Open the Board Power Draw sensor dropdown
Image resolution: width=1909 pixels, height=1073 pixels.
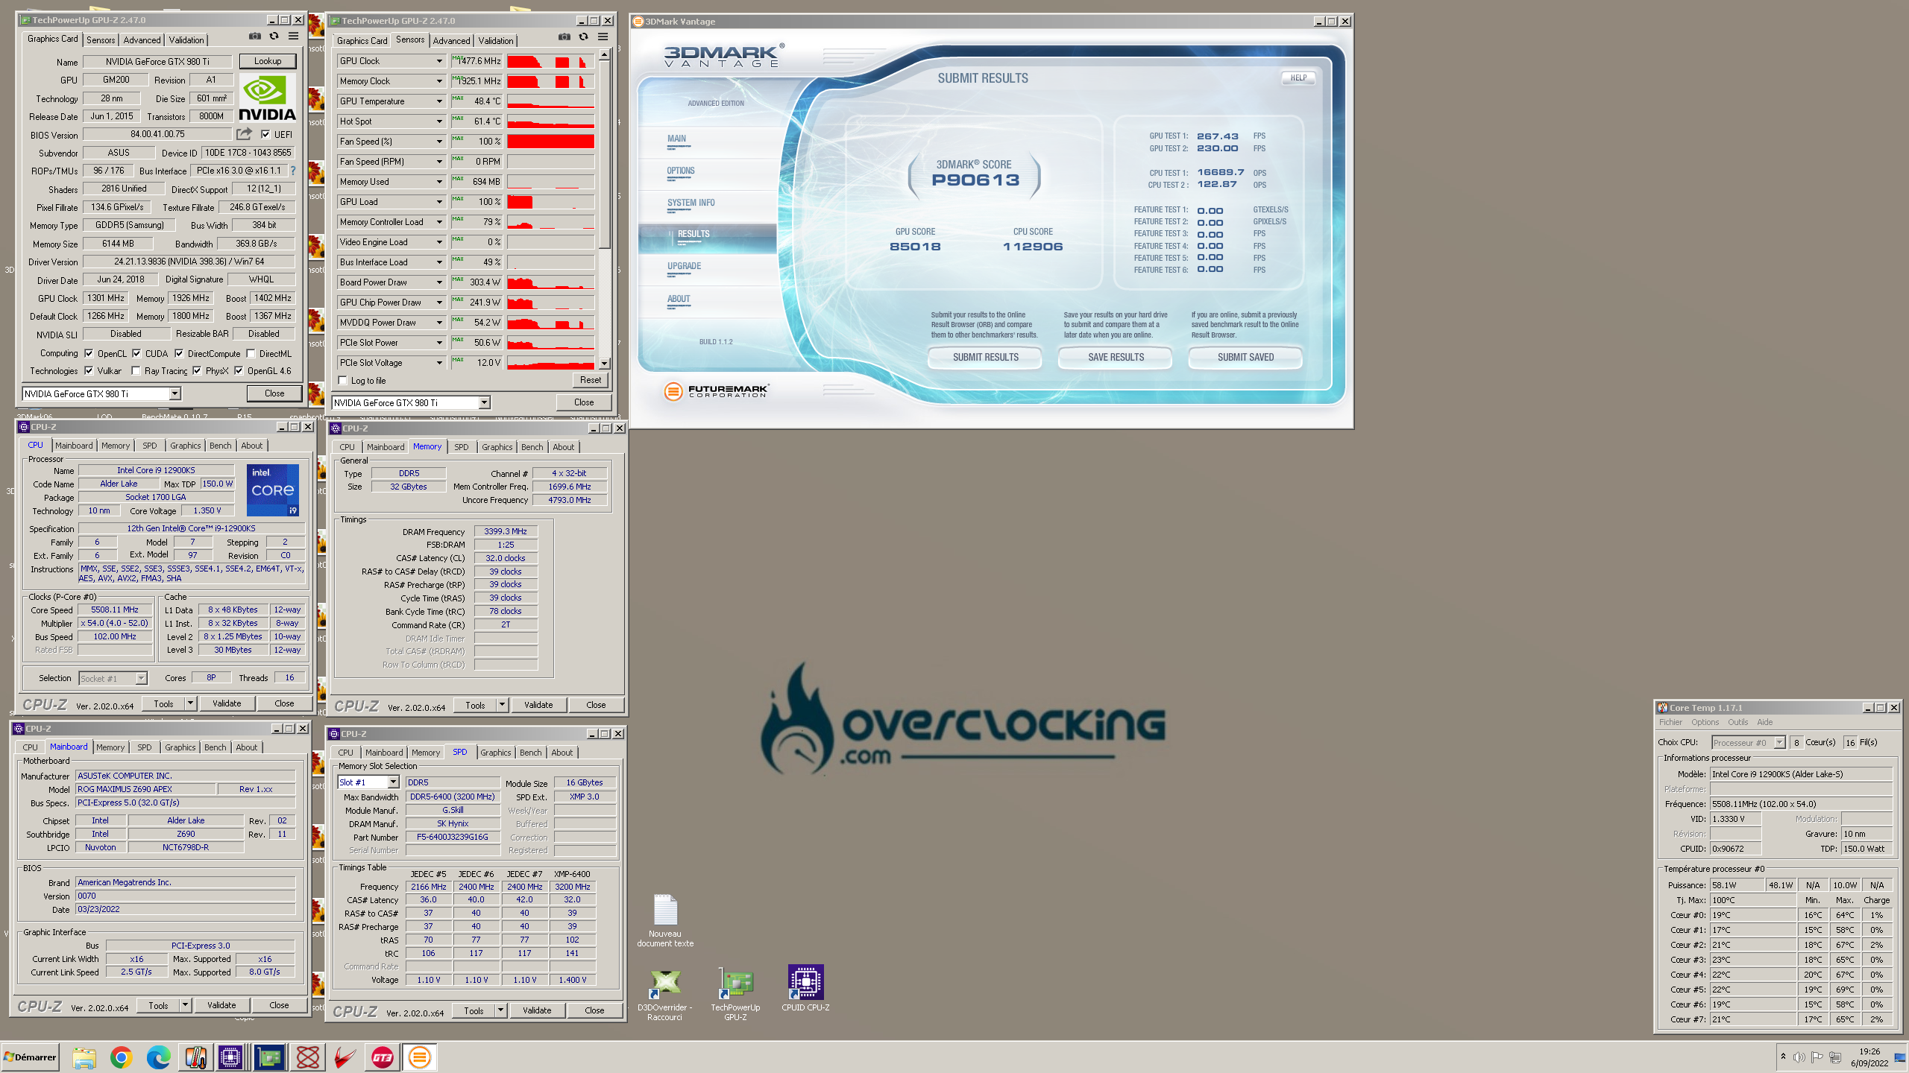coord(439,282)
